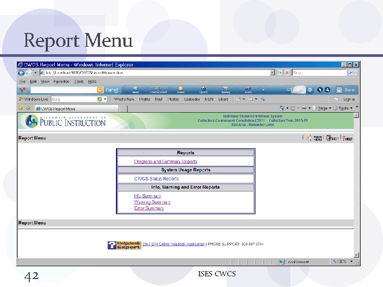Click in the browser address bar
The height and width of the screenshot is (287, 383).
tap(155, 72)
